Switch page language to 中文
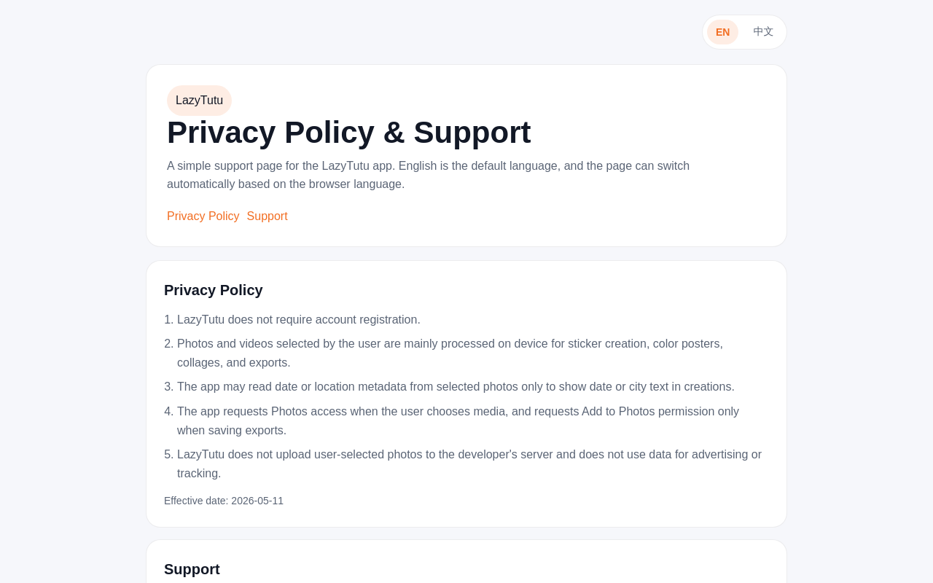The image size is (933, 583). point(763,32)
